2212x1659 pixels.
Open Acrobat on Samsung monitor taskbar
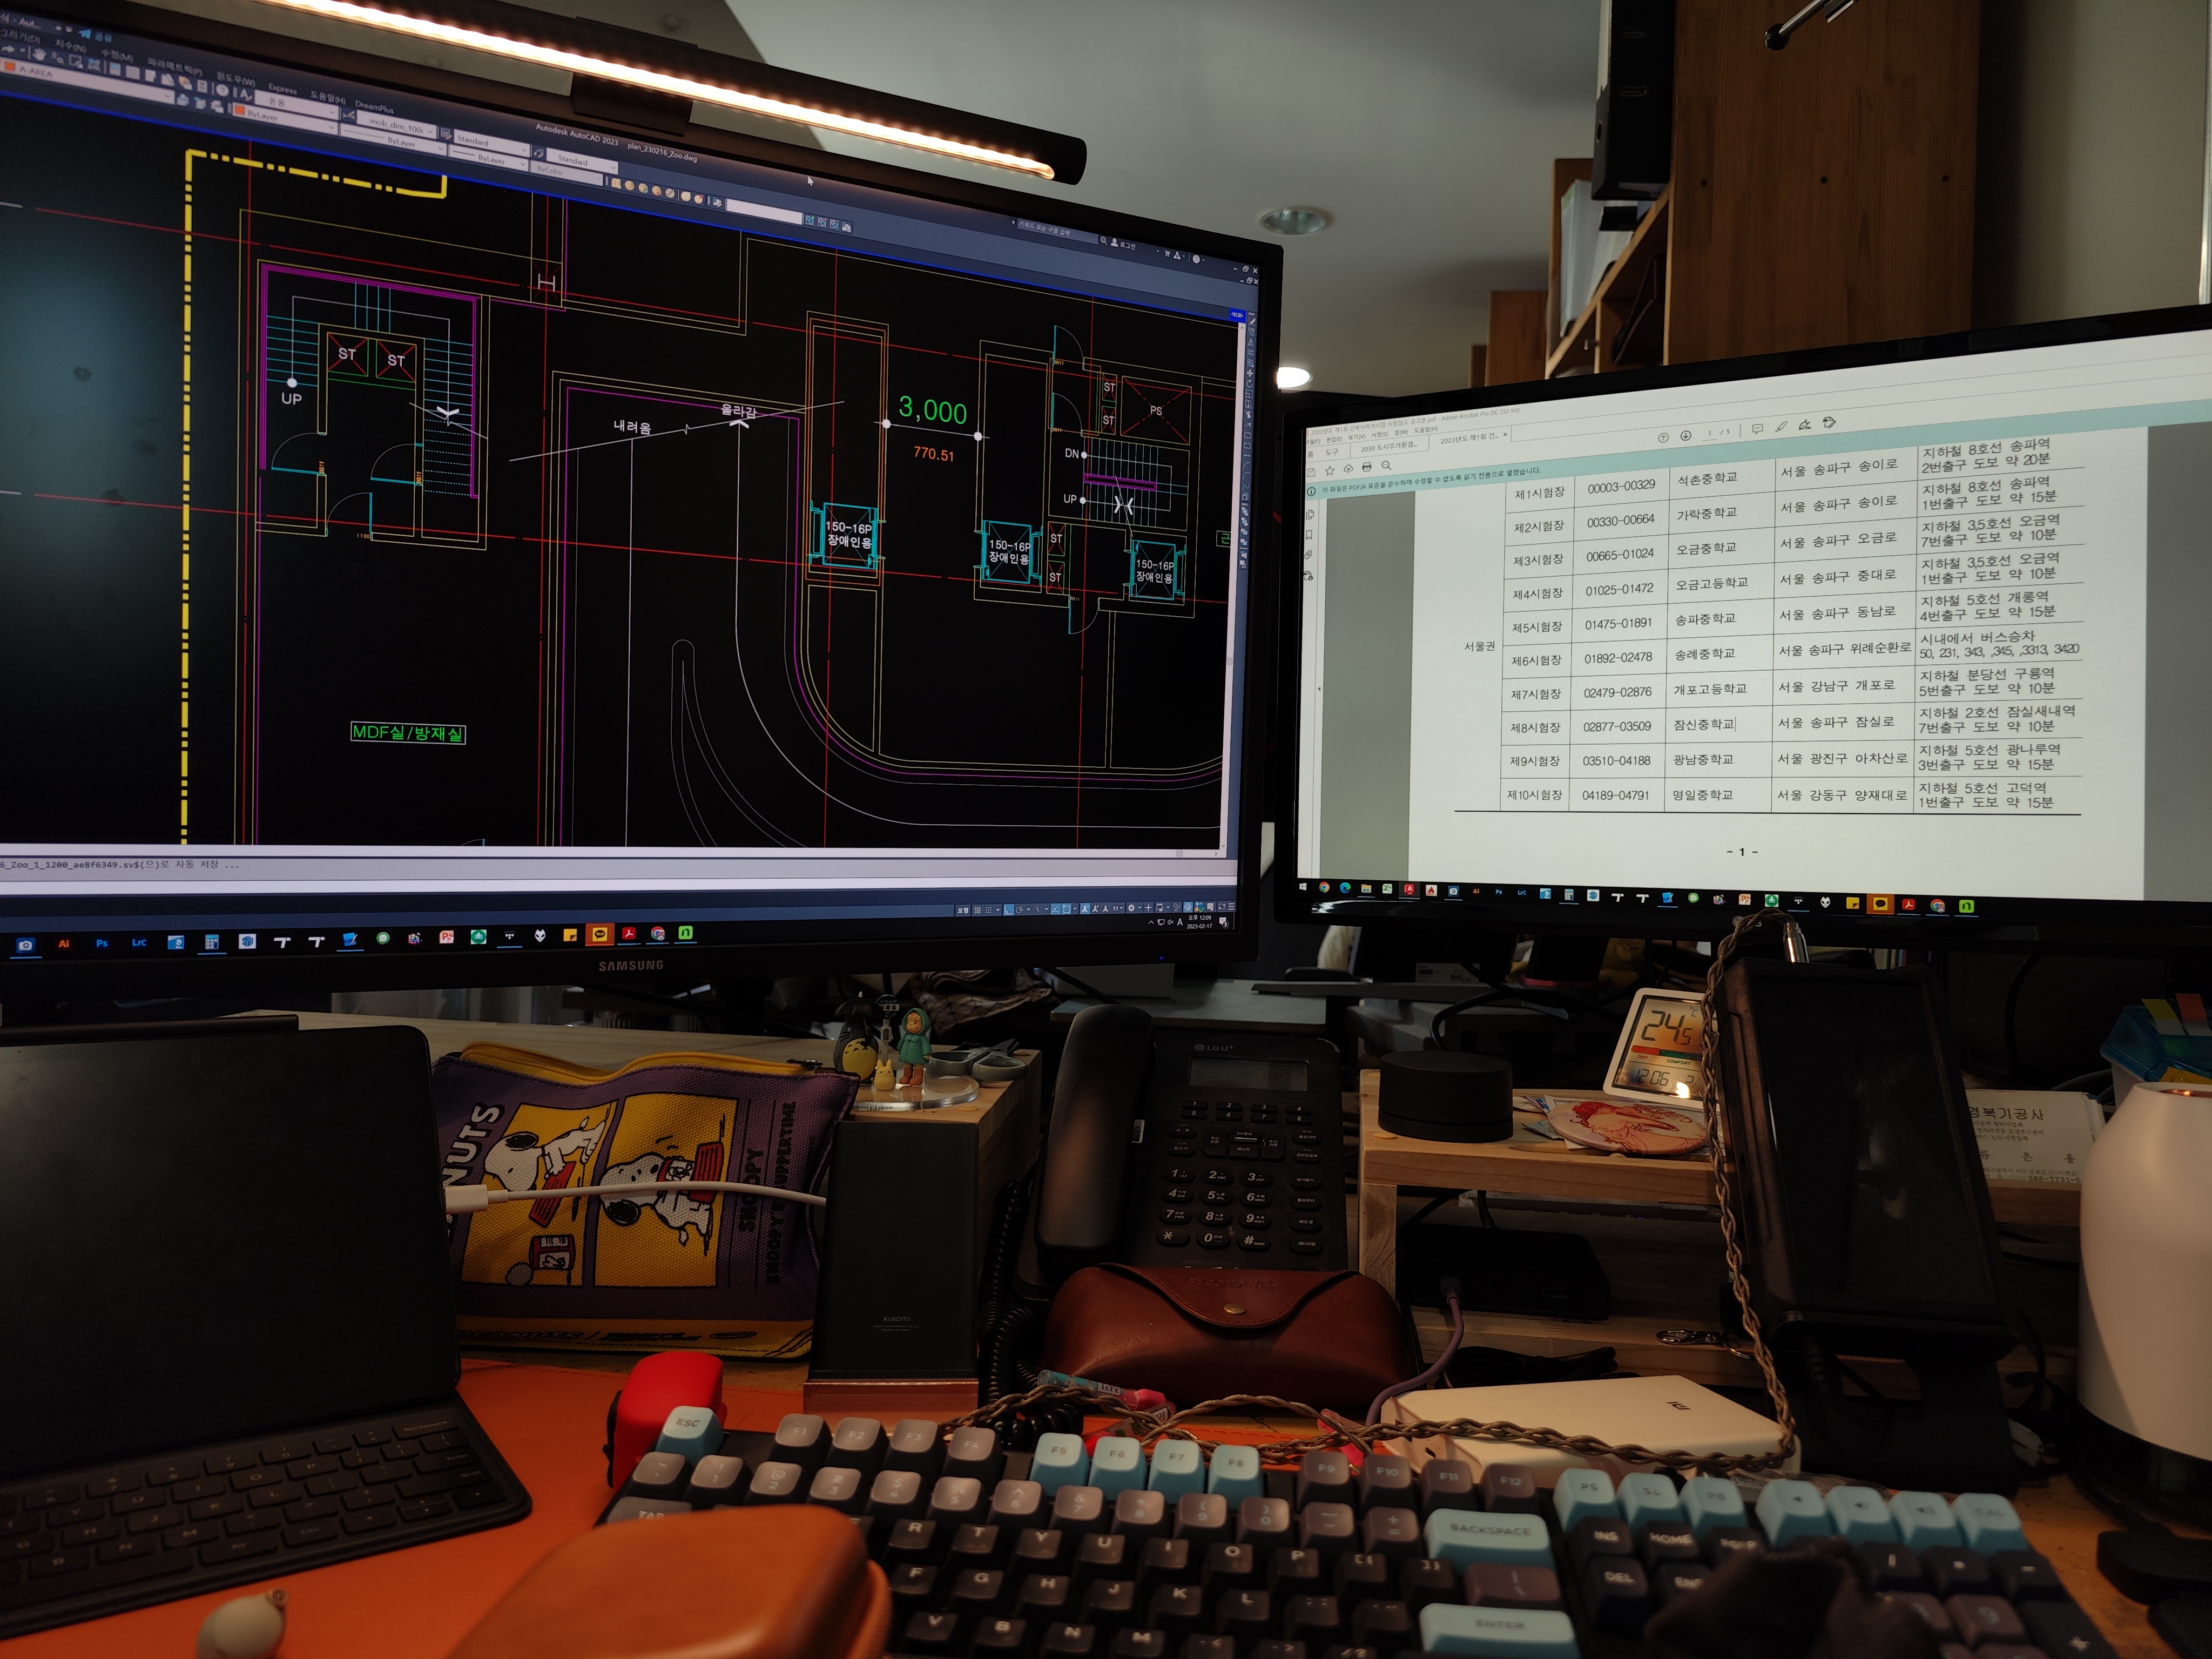pos(629,934)
